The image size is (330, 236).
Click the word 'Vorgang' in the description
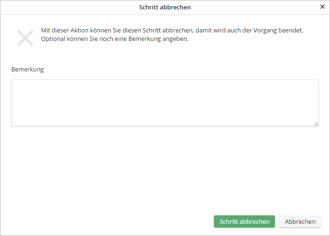[x=265, y=31]
